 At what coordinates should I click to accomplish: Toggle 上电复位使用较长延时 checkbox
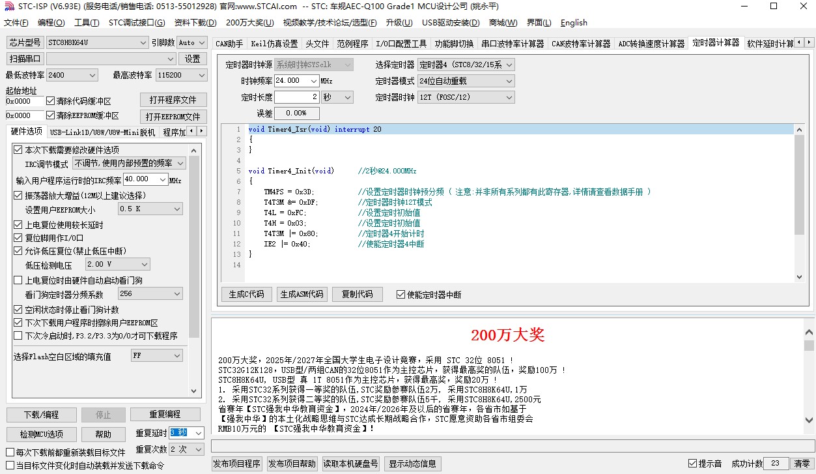(x=18, y=225)
